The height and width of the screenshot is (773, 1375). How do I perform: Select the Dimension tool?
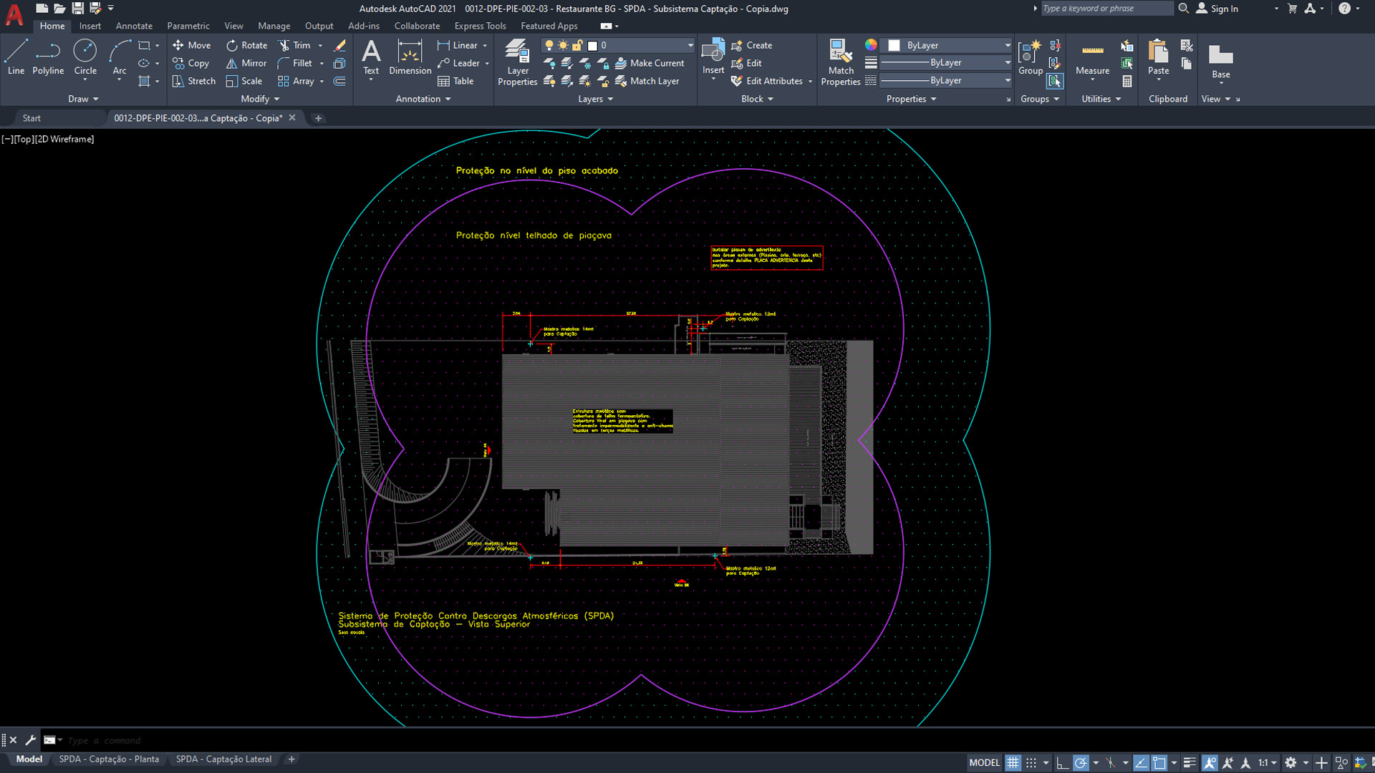[410, 57]
